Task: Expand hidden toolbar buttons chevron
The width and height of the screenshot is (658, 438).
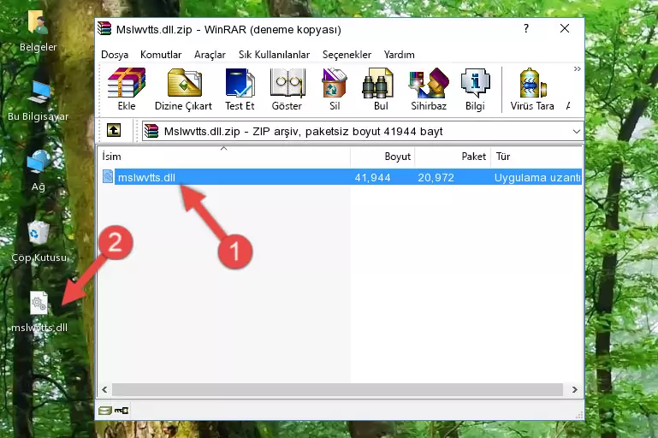Action: [578, 68]
